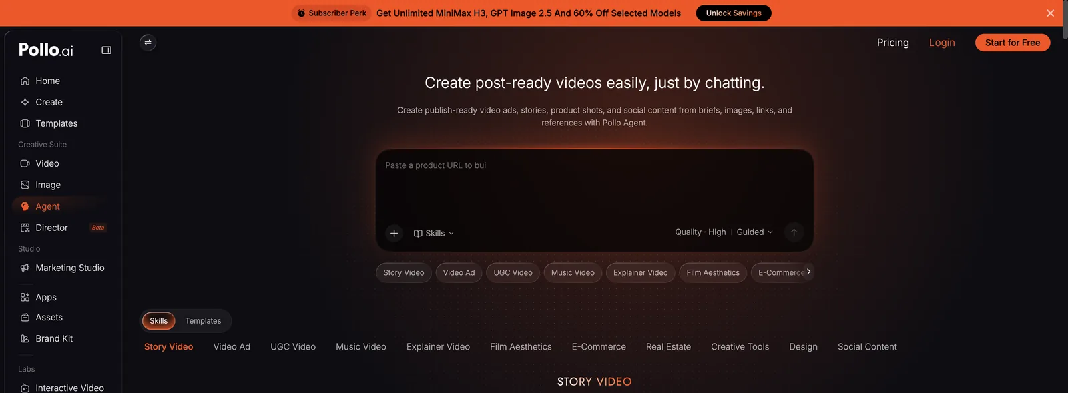Select the E-Commerce category tab

point(599,347)
